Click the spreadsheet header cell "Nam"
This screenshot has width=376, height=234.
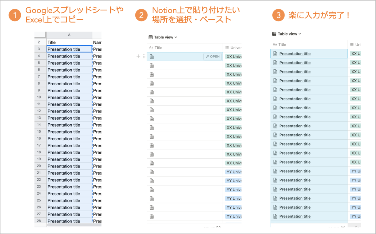click(97, 42)
